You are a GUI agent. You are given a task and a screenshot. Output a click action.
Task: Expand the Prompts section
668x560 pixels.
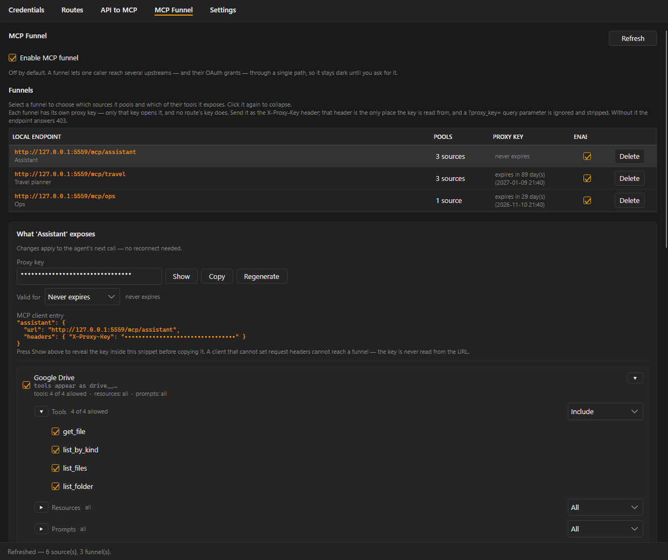point(41,529)
